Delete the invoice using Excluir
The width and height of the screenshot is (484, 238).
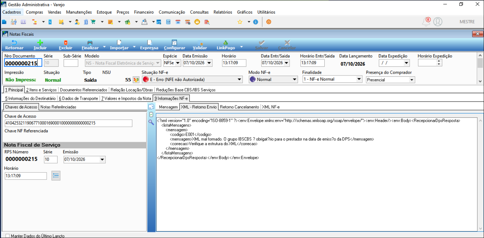pos(65,45)
